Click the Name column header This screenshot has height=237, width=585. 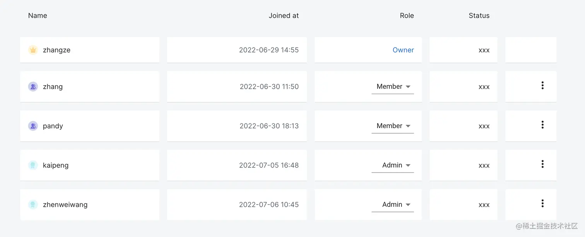[x=38, y=15]
